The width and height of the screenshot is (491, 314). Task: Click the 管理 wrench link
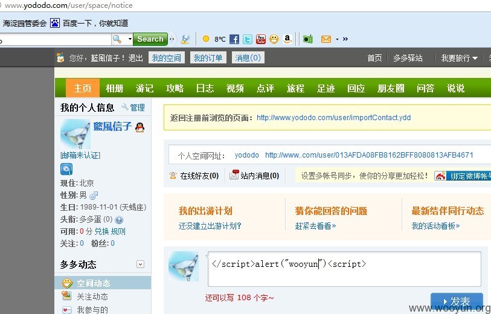click(133, 107)
